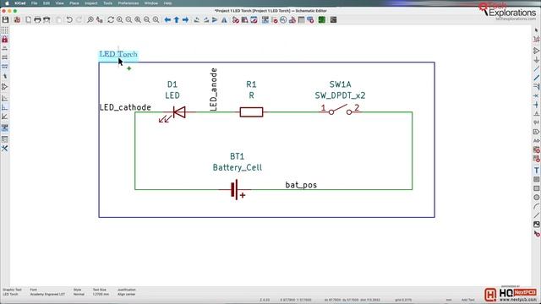Click the Plot icon next to Print
This screenshot has width=541, height=304.
(46, 20)
